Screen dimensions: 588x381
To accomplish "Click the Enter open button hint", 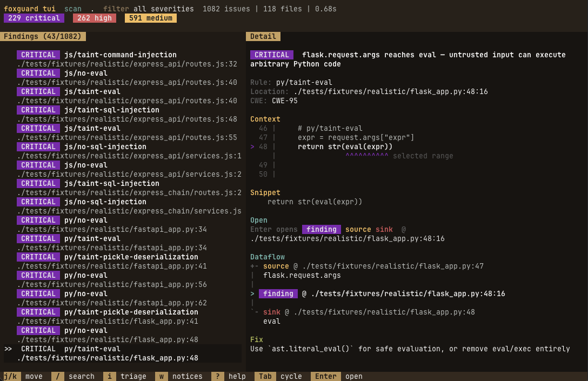I will click(325, 376).
